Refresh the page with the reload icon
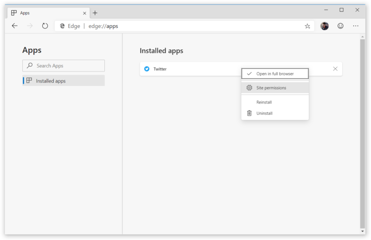Viewport: 371px width, 240px height. (45, 26)
